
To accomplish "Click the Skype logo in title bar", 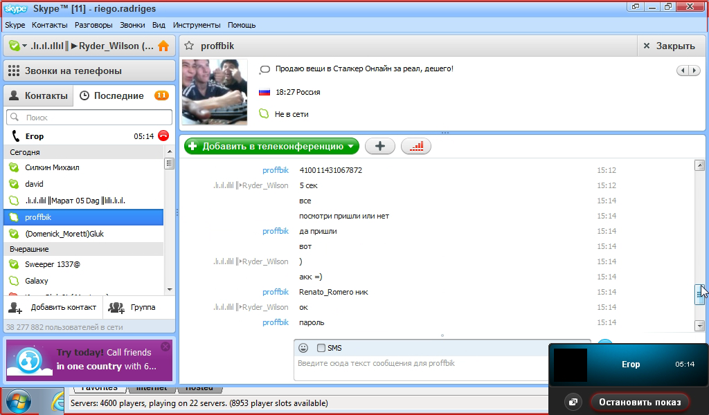I will click(x=16, y=8).
